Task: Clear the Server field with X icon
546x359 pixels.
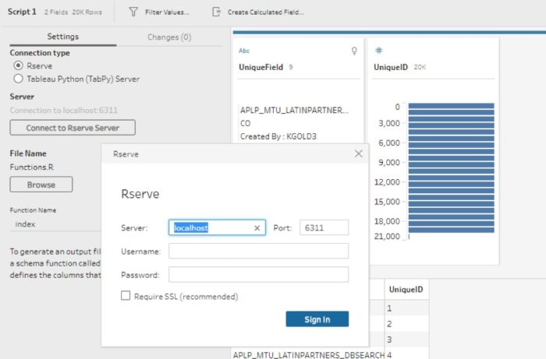Action: (x=257, y=228)
